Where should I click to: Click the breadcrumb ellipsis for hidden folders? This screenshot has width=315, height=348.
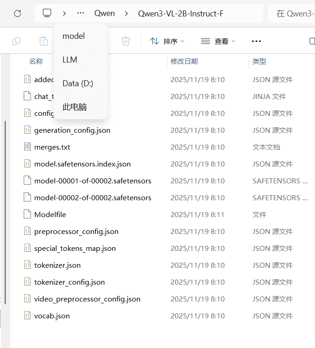tap(81, 13)
